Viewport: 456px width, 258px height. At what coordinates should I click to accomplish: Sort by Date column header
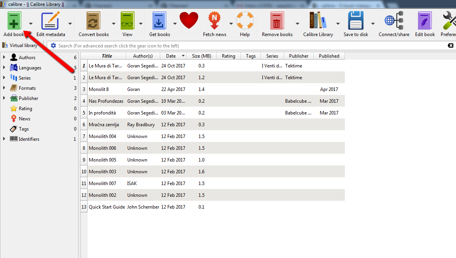point(173,56)
